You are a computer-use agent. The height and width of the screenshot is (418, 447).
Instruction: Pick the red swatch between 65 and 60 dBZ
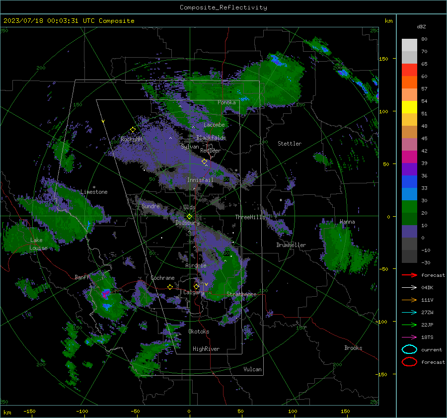pos(409,70)
